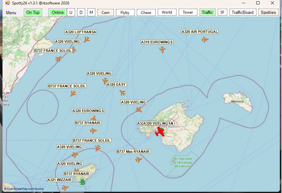Switch to Cam view
Viewport: 282px width, 193px height.
click(105, 13)
